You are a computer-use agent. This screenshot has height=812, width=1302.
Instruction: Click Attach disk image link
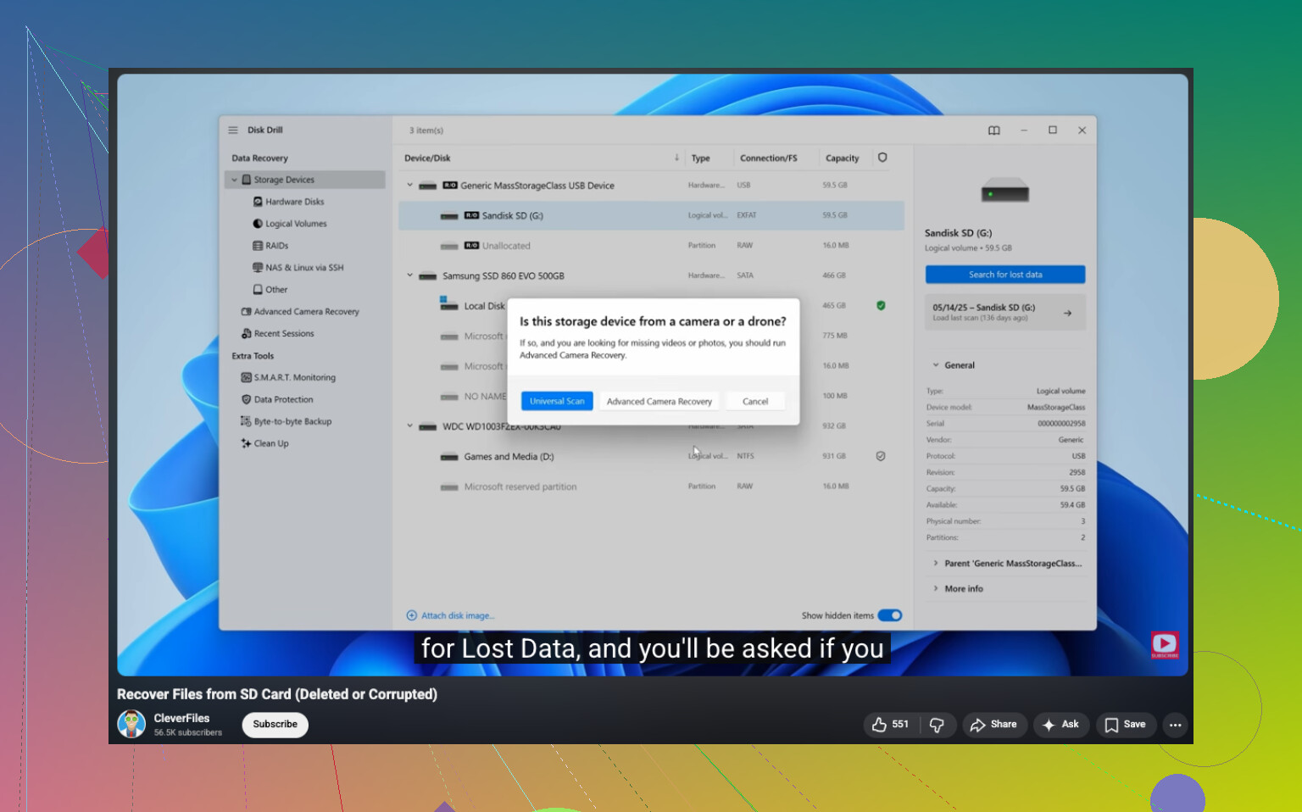pos(458,616)
